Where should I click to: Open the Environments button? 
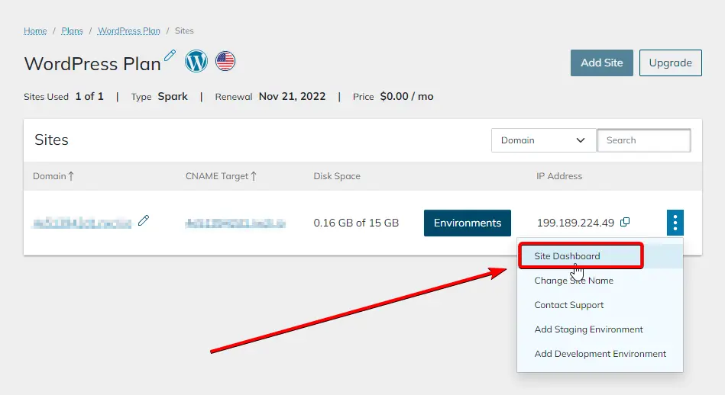click(x=467, y=223)
